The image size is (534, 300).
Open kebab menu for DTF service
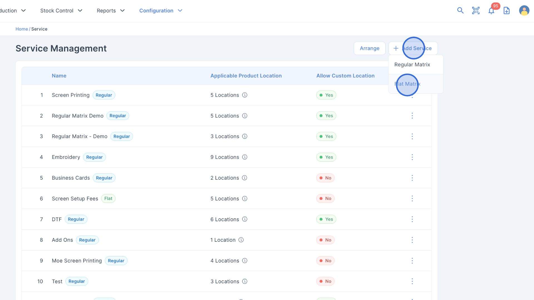coord(412,219)
